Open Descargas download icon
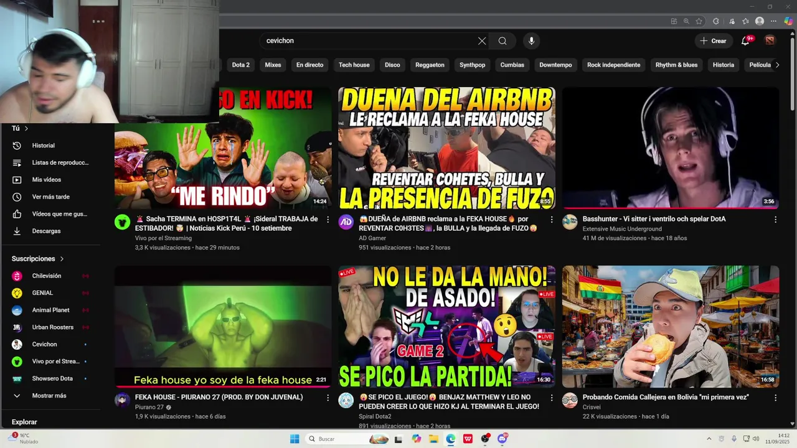 point(17,231)
